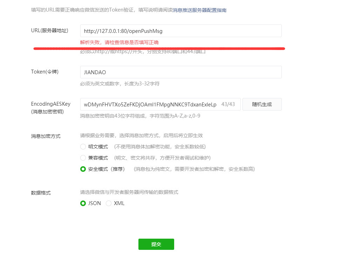Screen dimensions: 362x253
Task: Click the (明文、密文将共存) description
Action: coord(162,158)
